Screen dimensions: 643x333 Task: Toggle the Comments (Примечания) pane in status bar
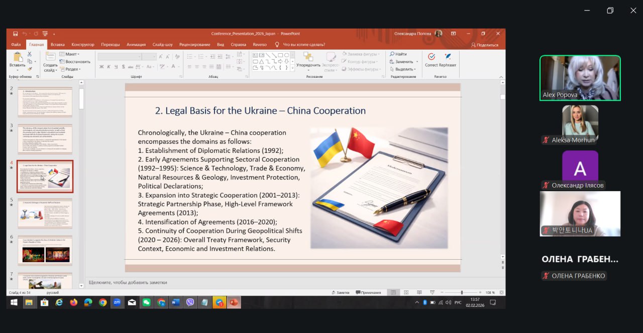click(x=368, y=292)
